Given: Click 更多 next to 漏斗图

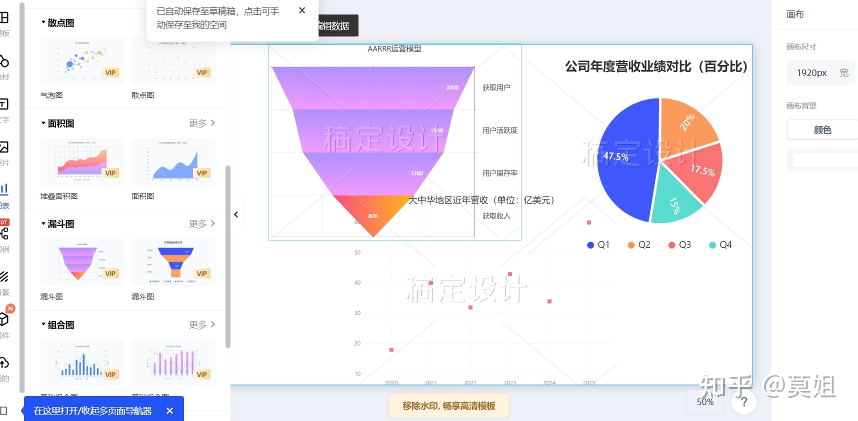Looking at the screenshot, I should [x=202, y=223].
